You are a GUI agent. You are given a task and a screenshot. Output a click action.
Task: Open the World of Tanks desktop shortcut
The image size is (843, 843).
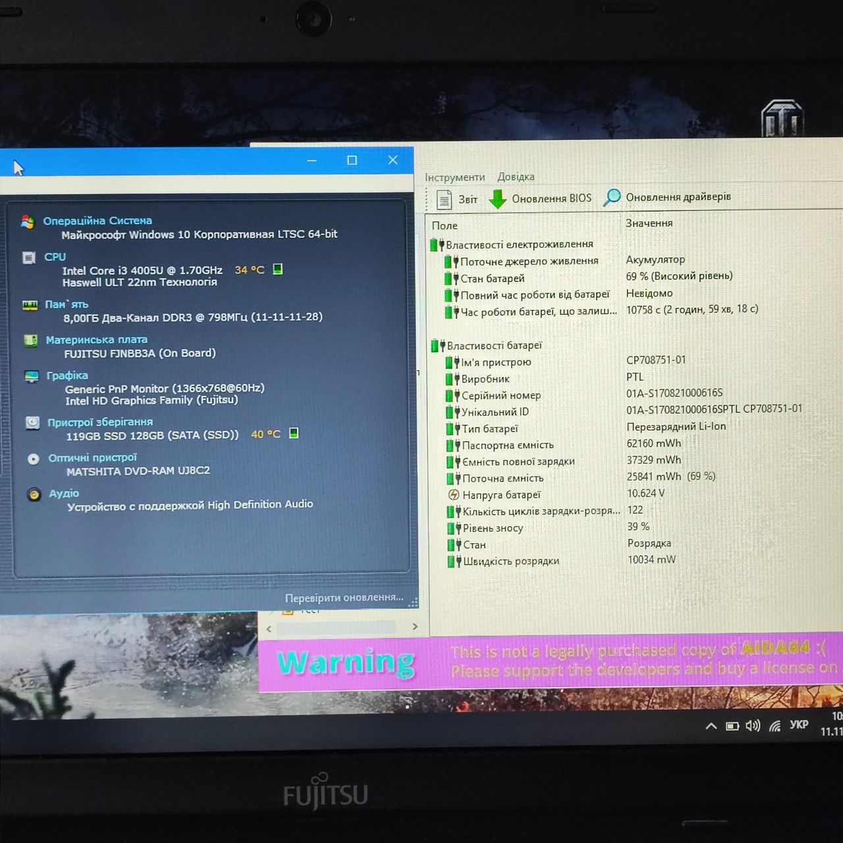click(782, 118)
